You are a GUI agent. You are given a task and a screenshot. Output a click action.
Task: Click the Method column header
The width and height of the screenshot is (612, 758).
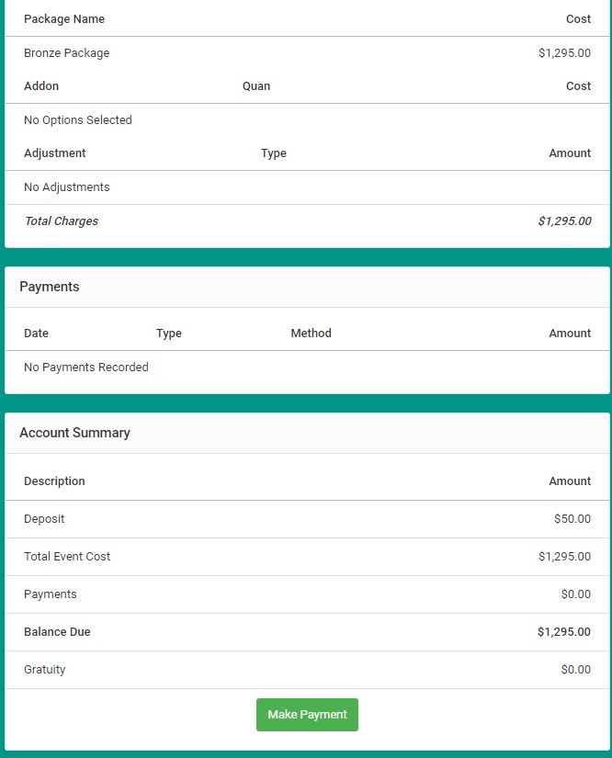click(311, 333)
